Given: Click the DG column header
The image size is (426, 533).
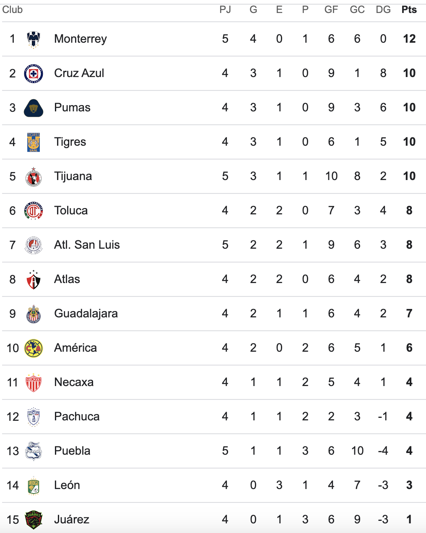Looking at the screenshot, I should coord(383,10).
